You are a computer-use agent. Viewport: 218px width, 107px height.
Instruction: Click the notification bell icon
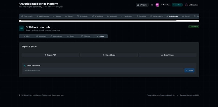152,5
